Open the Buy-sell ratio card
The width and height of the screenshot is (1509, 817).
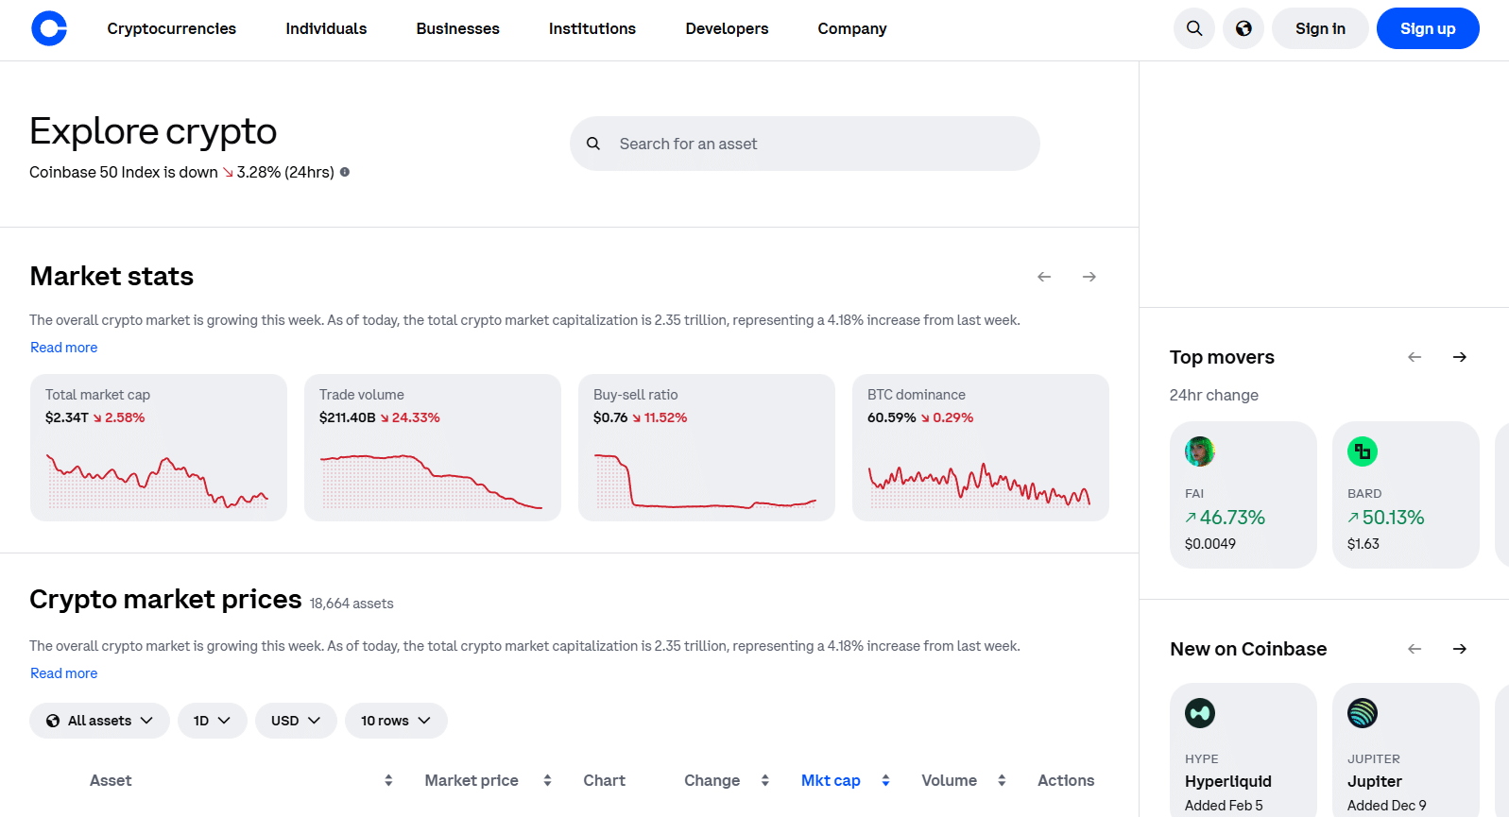[707, 448]
